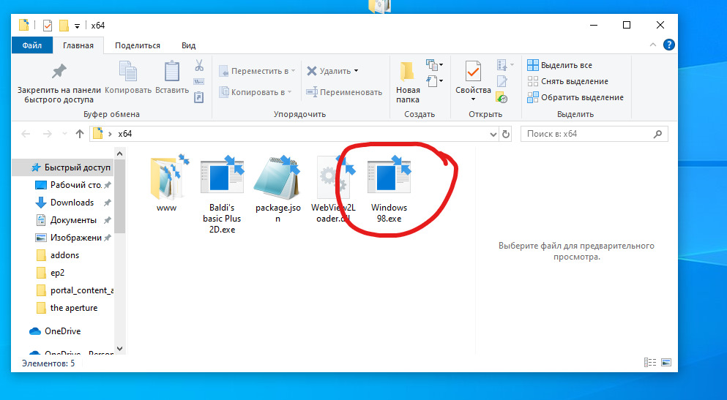Click the Копировать ribbon button
The image size is (727, 400).
pos(128,78)
